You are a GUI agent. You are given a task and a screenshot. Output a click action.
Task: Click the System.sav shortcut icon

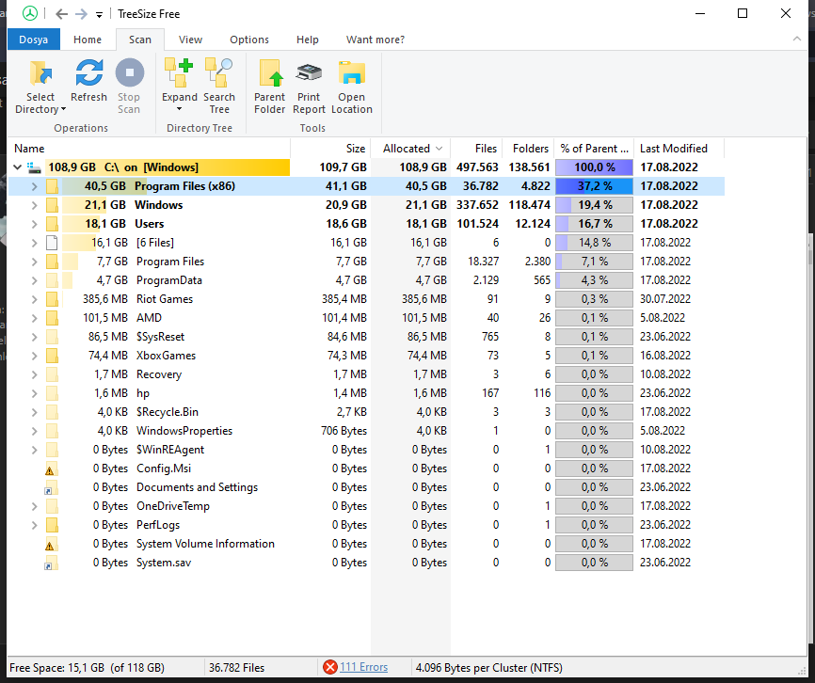point(51,563)
